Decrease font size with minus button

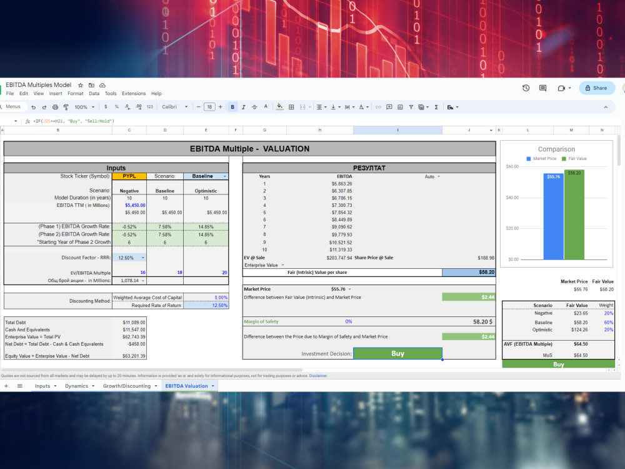tap(198, 107)
